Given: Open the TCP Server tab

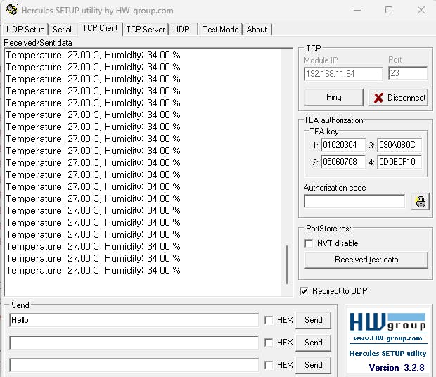Looking at the screenshot, I should (146, 30).
